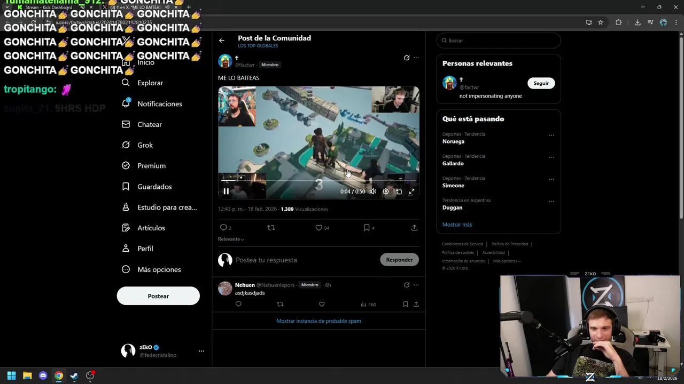684x384 pixels.
Task: Open the factwr profile avatar in post
Action: (x=225, y=61)
